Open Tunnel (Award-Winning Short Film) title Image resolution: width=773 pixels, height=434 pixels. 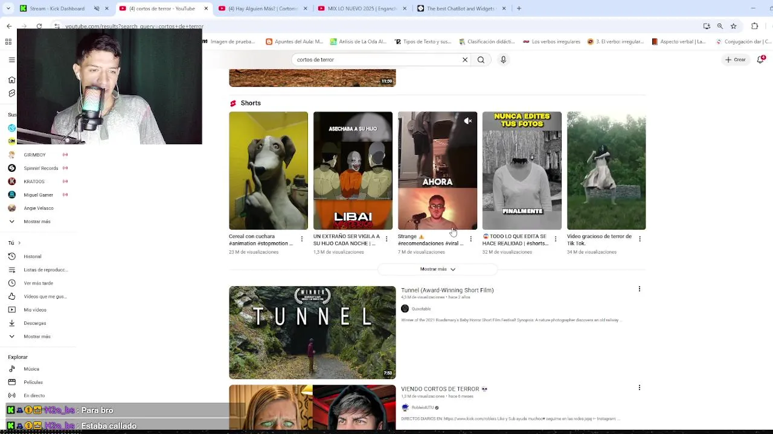pyautogui.click(x=447, y=290)
